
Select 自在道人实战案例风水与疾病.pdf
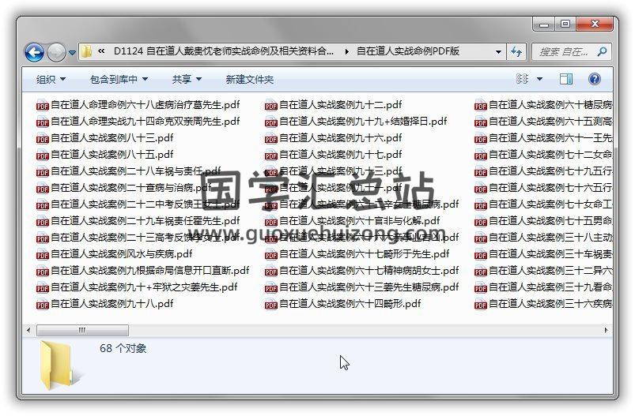[x=115, y=254]
